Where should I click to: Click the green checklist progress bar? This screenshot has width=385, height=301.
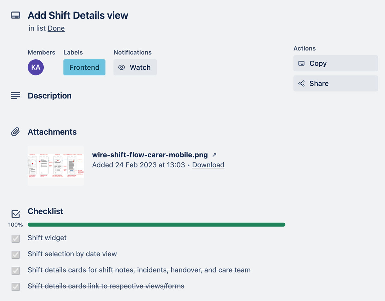tap(156, 224)
